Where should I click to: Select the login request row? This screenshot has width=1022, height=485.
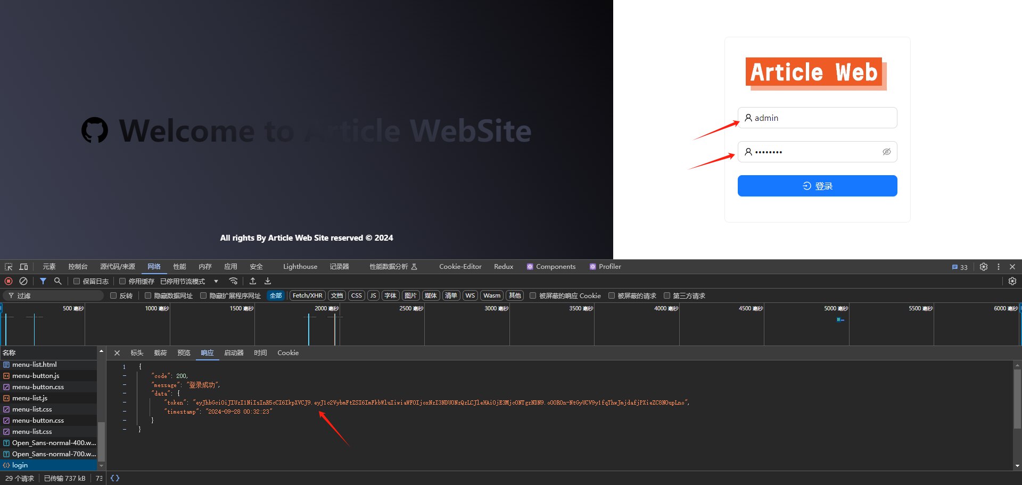tap(48, 465)
